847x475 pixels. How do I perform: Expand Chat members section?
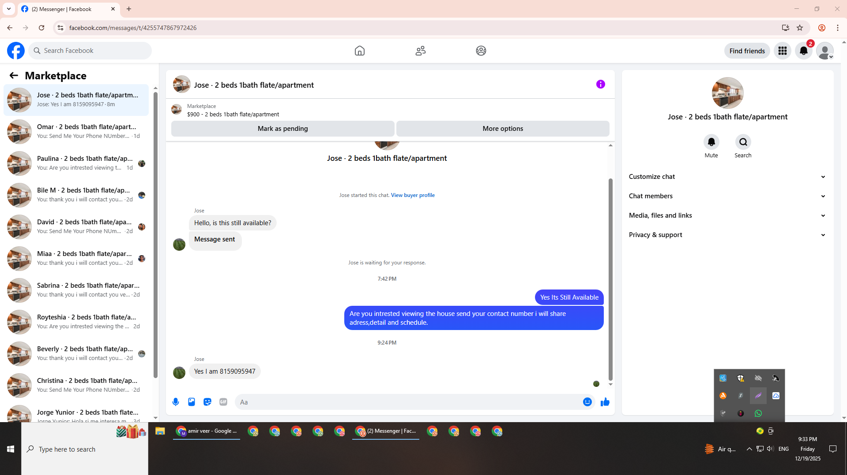(x=727, y=196)
